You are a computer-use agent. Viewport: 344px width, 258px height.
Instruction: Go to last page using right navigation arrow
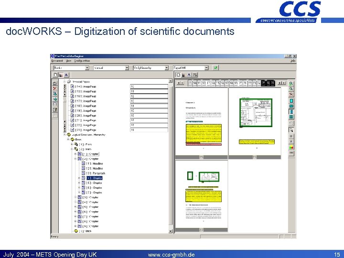[284, 83]
